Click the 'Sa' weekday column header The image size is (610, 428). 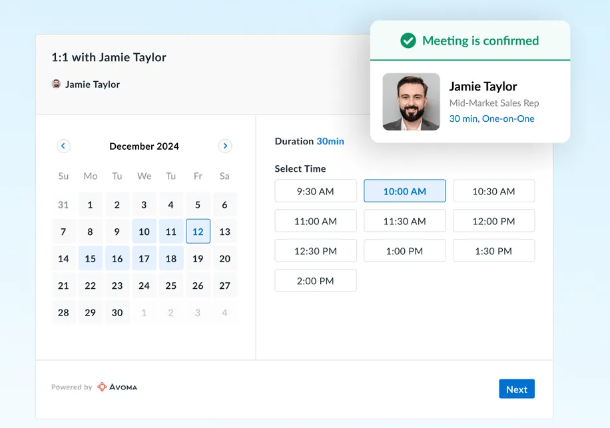(x=224, y=176)
